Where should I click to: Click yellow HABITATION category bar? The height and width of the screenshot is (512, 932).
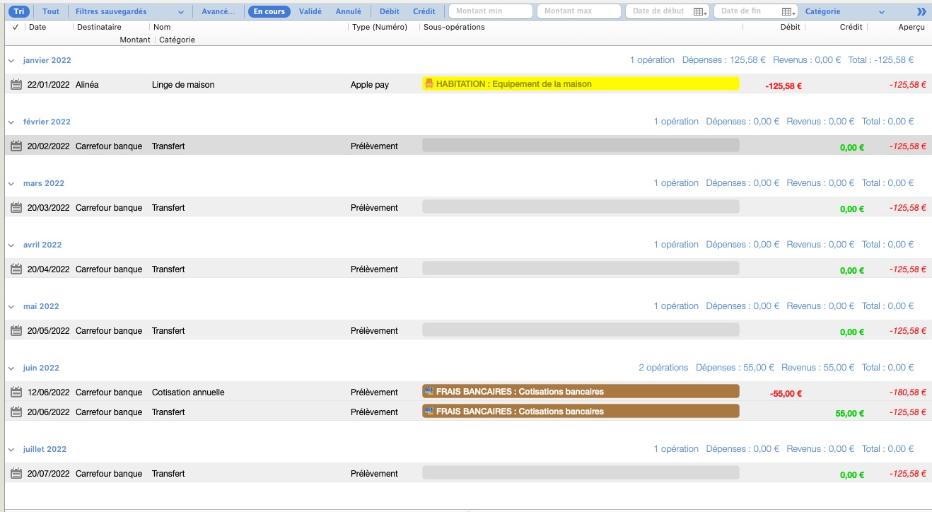pos(581,83)
